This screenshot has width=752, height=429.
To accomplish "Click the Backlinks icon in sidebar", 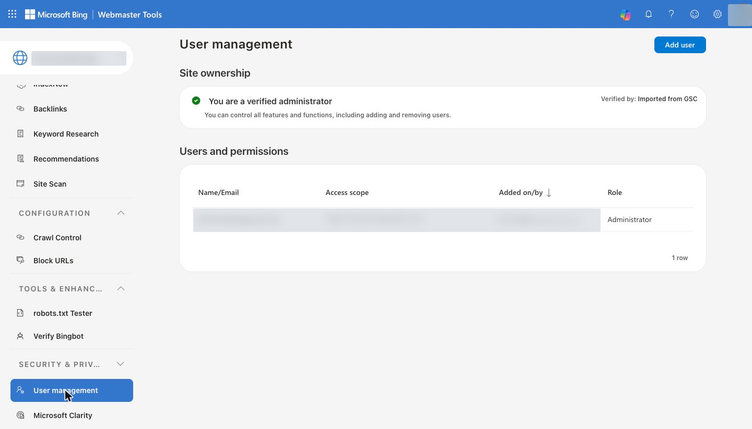I will pos(20,108).
